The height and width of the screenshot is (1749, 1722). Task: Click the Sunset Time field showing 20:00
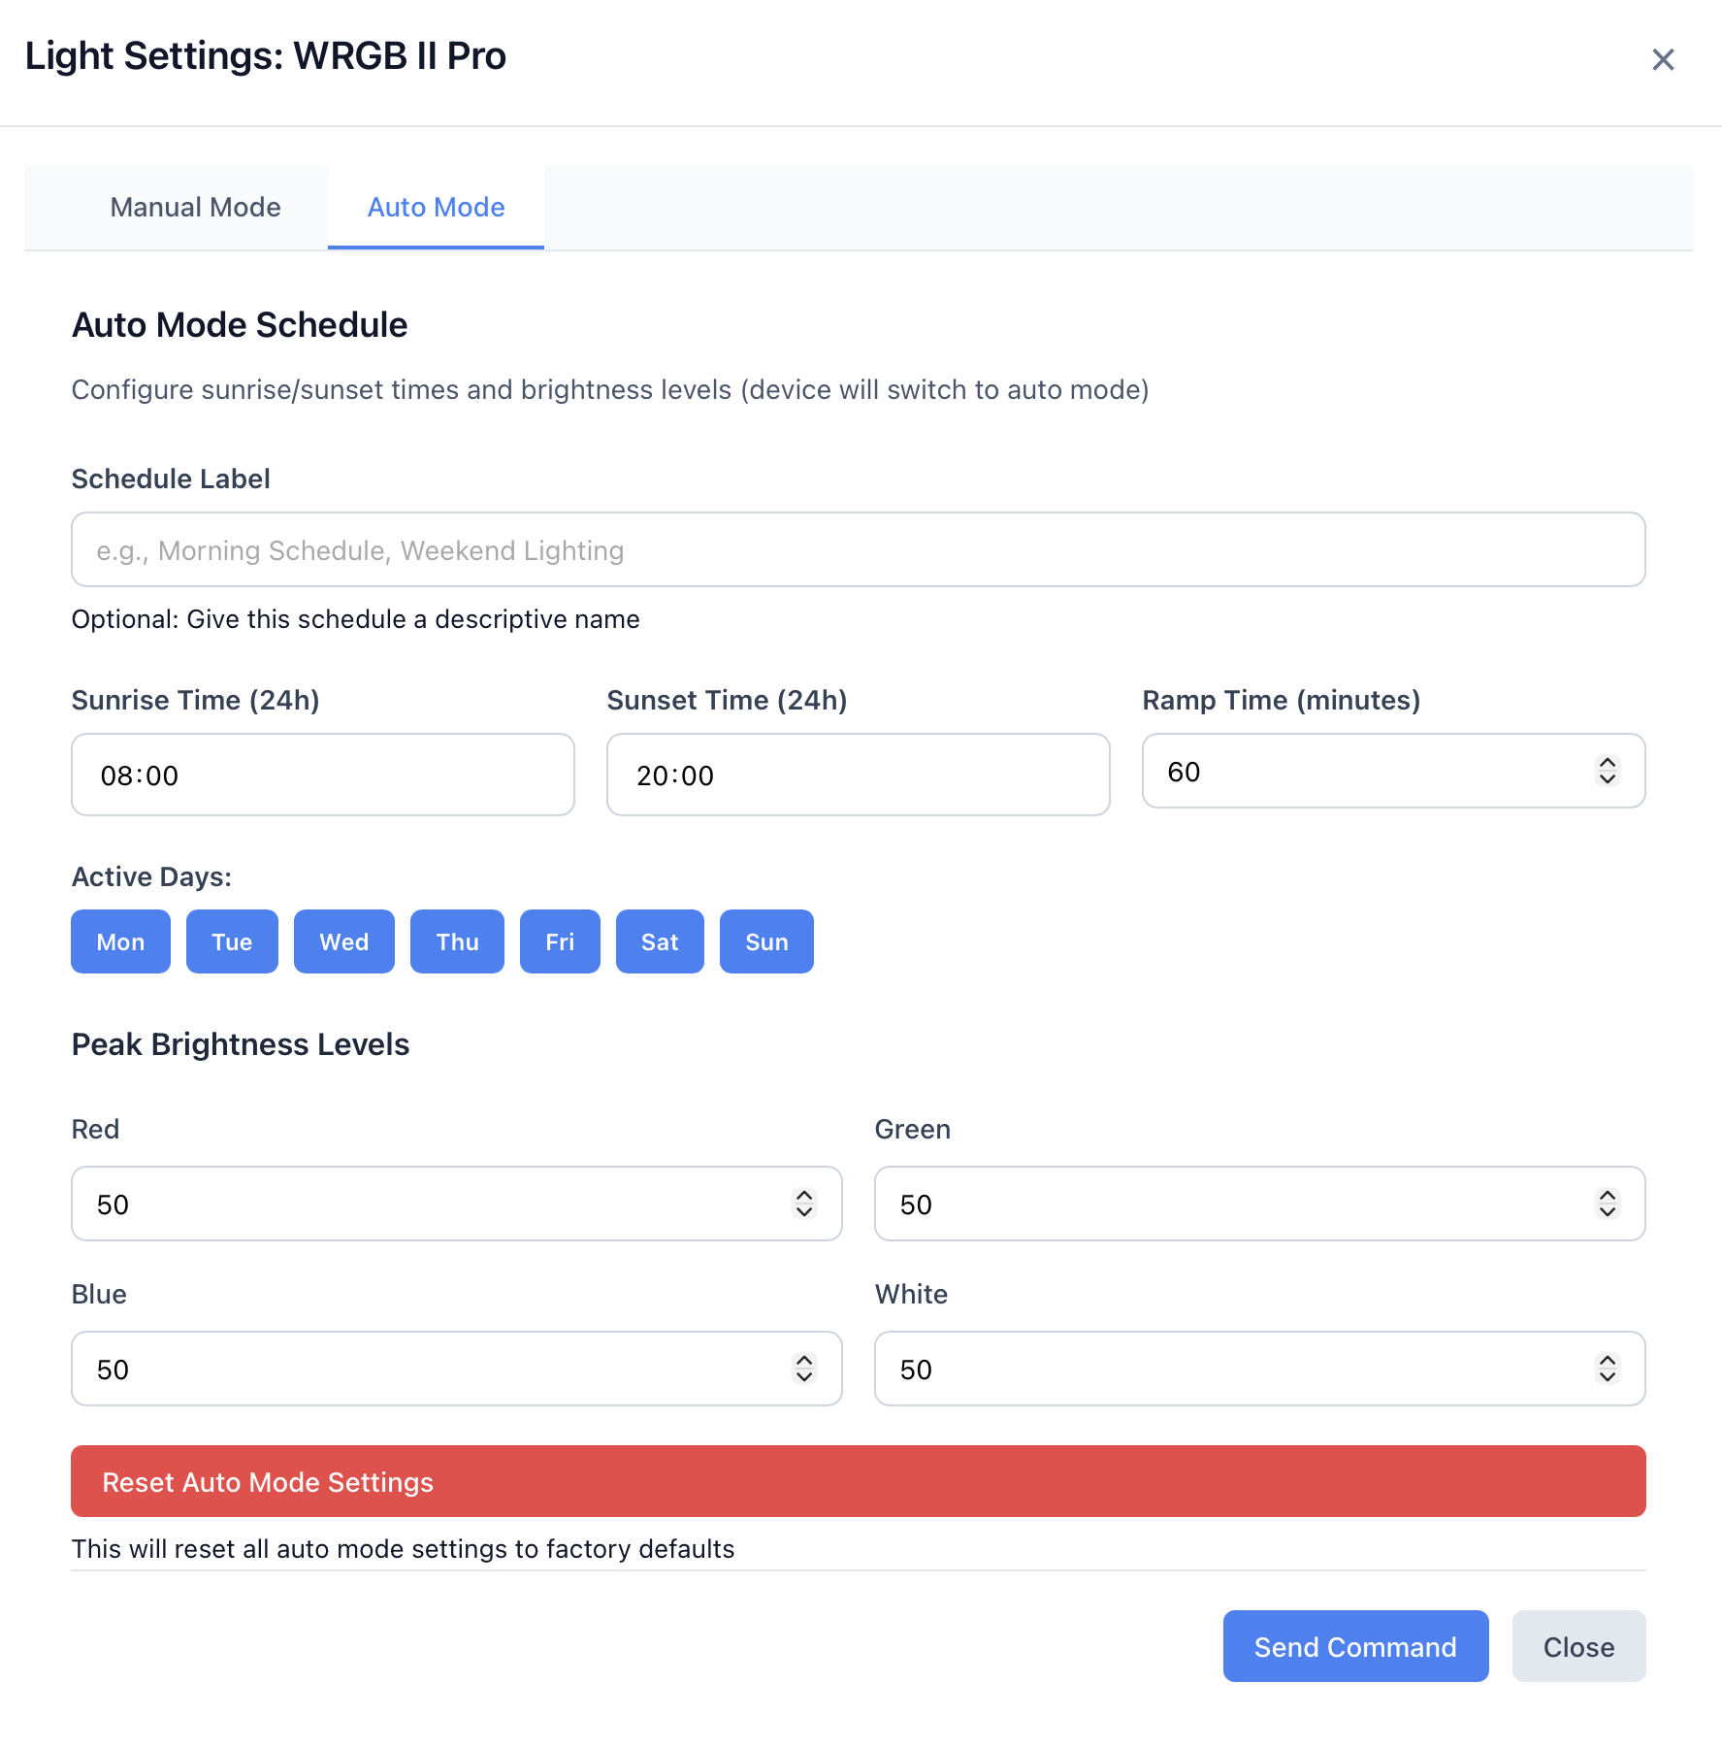click(x=858, y=775)
